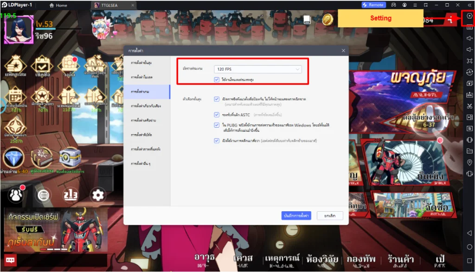Collapse the sidebar with double-chevron icon
This screenshot has height=272, width=475.
click(469, 5)
